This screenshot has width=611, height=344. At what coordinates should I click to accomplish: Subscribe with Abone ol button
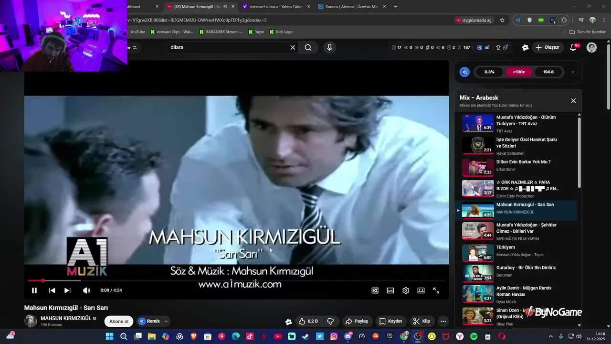119,322
